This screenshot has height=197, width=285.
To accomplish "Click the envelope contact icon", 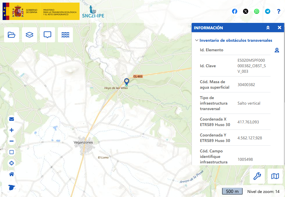I will [12, 119].
